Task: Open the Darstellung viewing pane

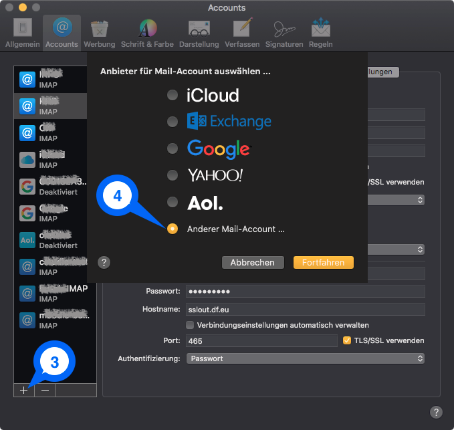Action: tap(199, 33)
